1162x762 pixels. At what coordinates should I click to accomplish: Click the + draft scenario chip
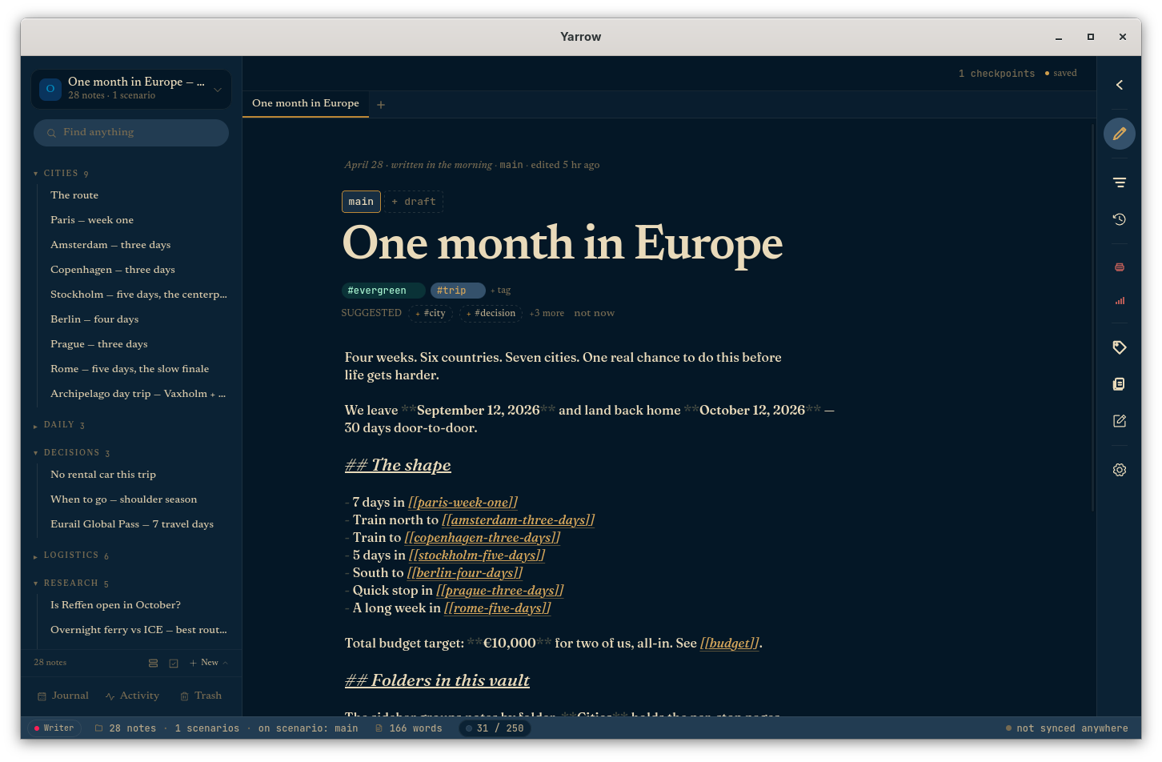414,202
